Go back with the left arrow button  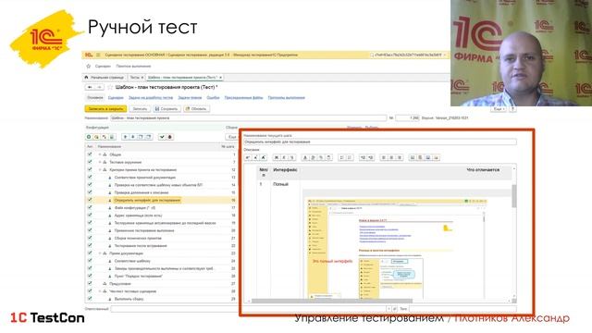[x=90, y=87]
